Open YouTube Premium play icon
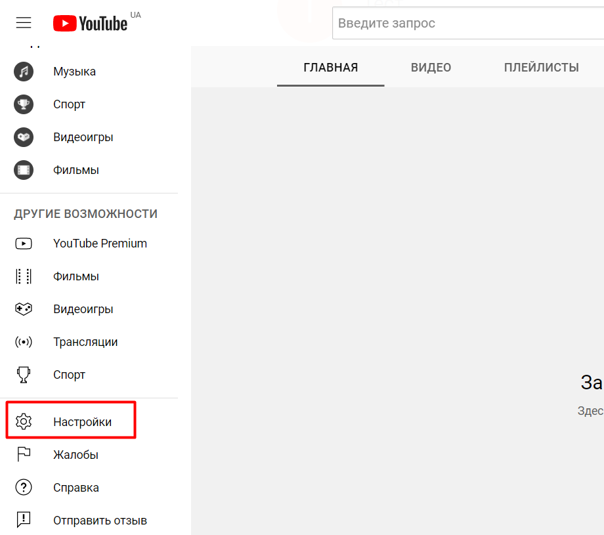The height and width of the screenshot is (535, 604). 24,244
